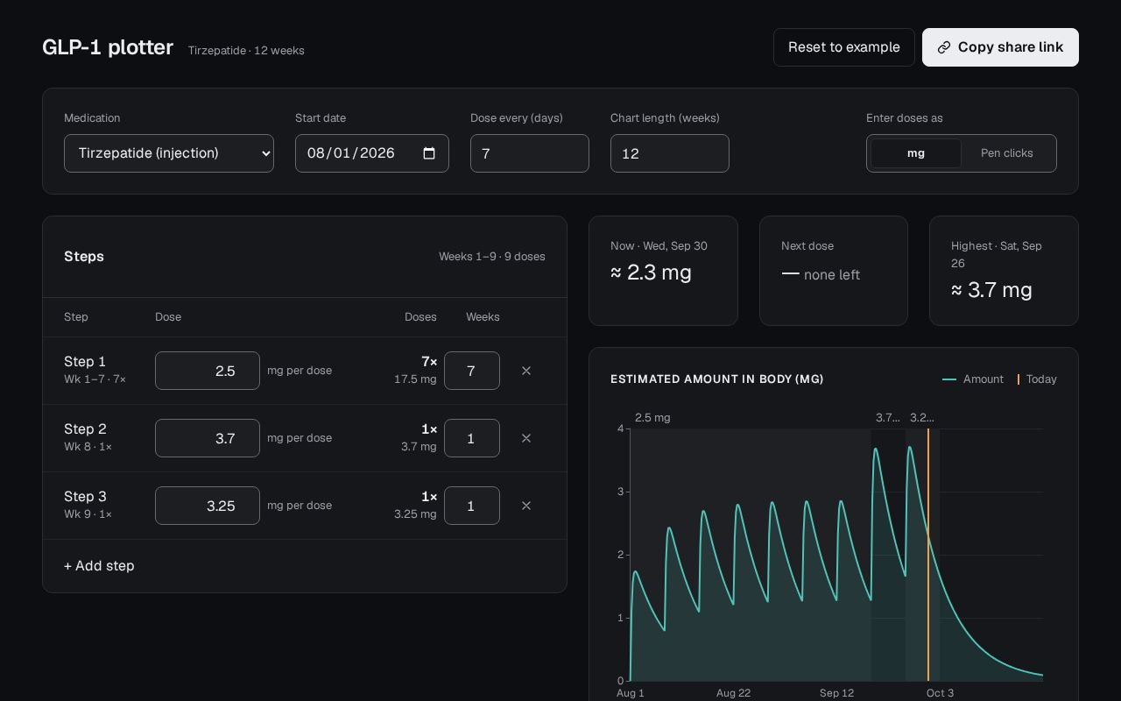Click 'Weeks 1–9 · 9 doses' summary text
This screenshot has width=1121, height=701.
tap(492, 257)
